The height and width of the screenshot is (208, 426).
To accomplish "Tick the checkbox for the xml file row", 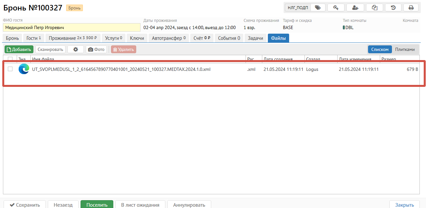I will click(x=10, y=69).
